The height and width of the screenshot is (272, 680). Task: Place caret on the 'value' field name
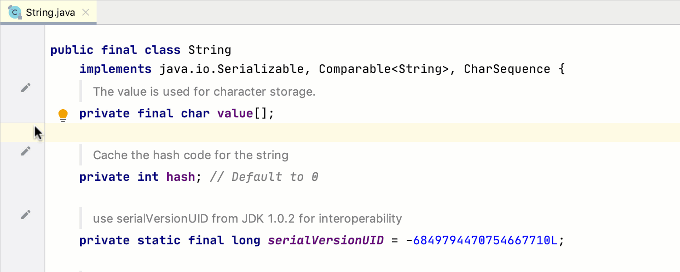235,113
